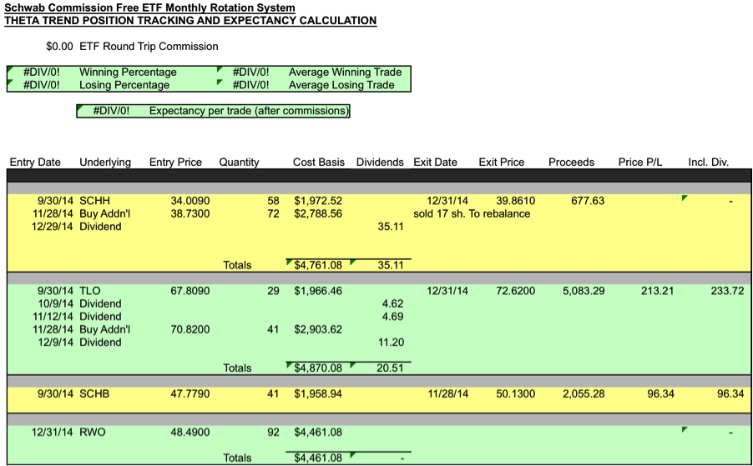Select the 'Quantity' column header

tap(239, 162)
